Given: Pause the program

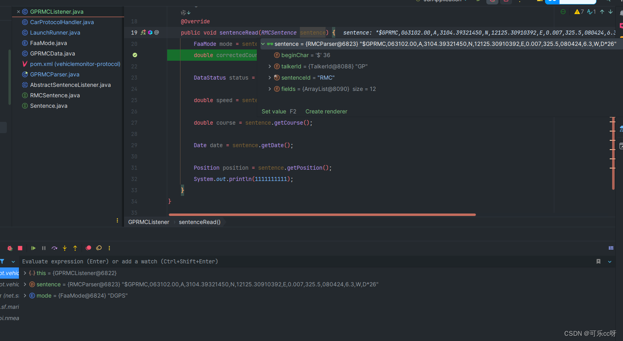Looking at the screenshot, I should coord(44,248).
